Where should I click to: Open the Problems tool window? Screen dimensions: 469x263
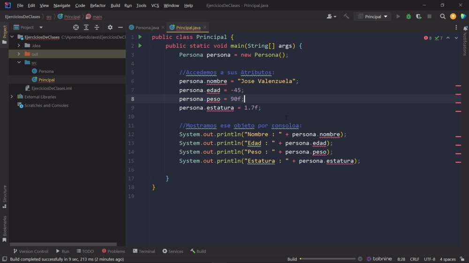pyautogui.click(x=113, y=251)
